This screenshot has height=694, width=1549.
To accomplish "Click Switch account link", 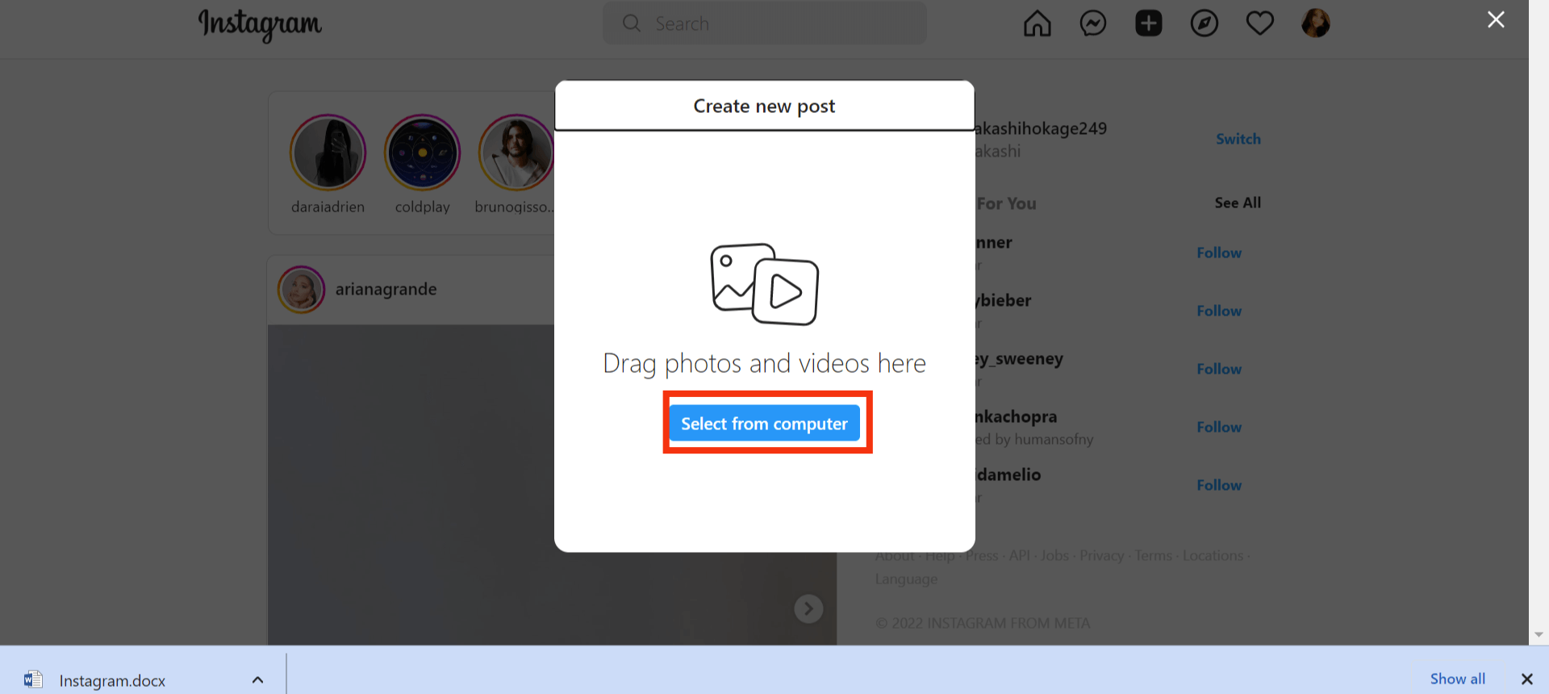I will [x=1238, y=139].
